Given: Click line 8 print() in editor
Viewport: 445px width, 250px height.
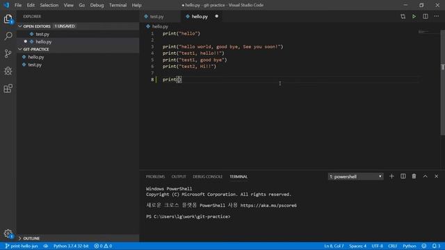Looking at the screenshot, I should point(172,80).
